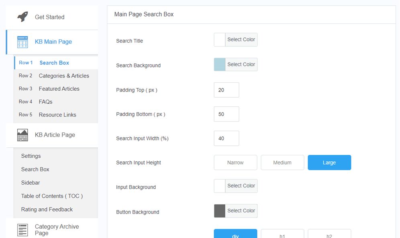Image resolution: width=400 pixels, height=238 pixels.
Task: Open Table of Contents ( TOC ) settings
Action: point(52,196)
